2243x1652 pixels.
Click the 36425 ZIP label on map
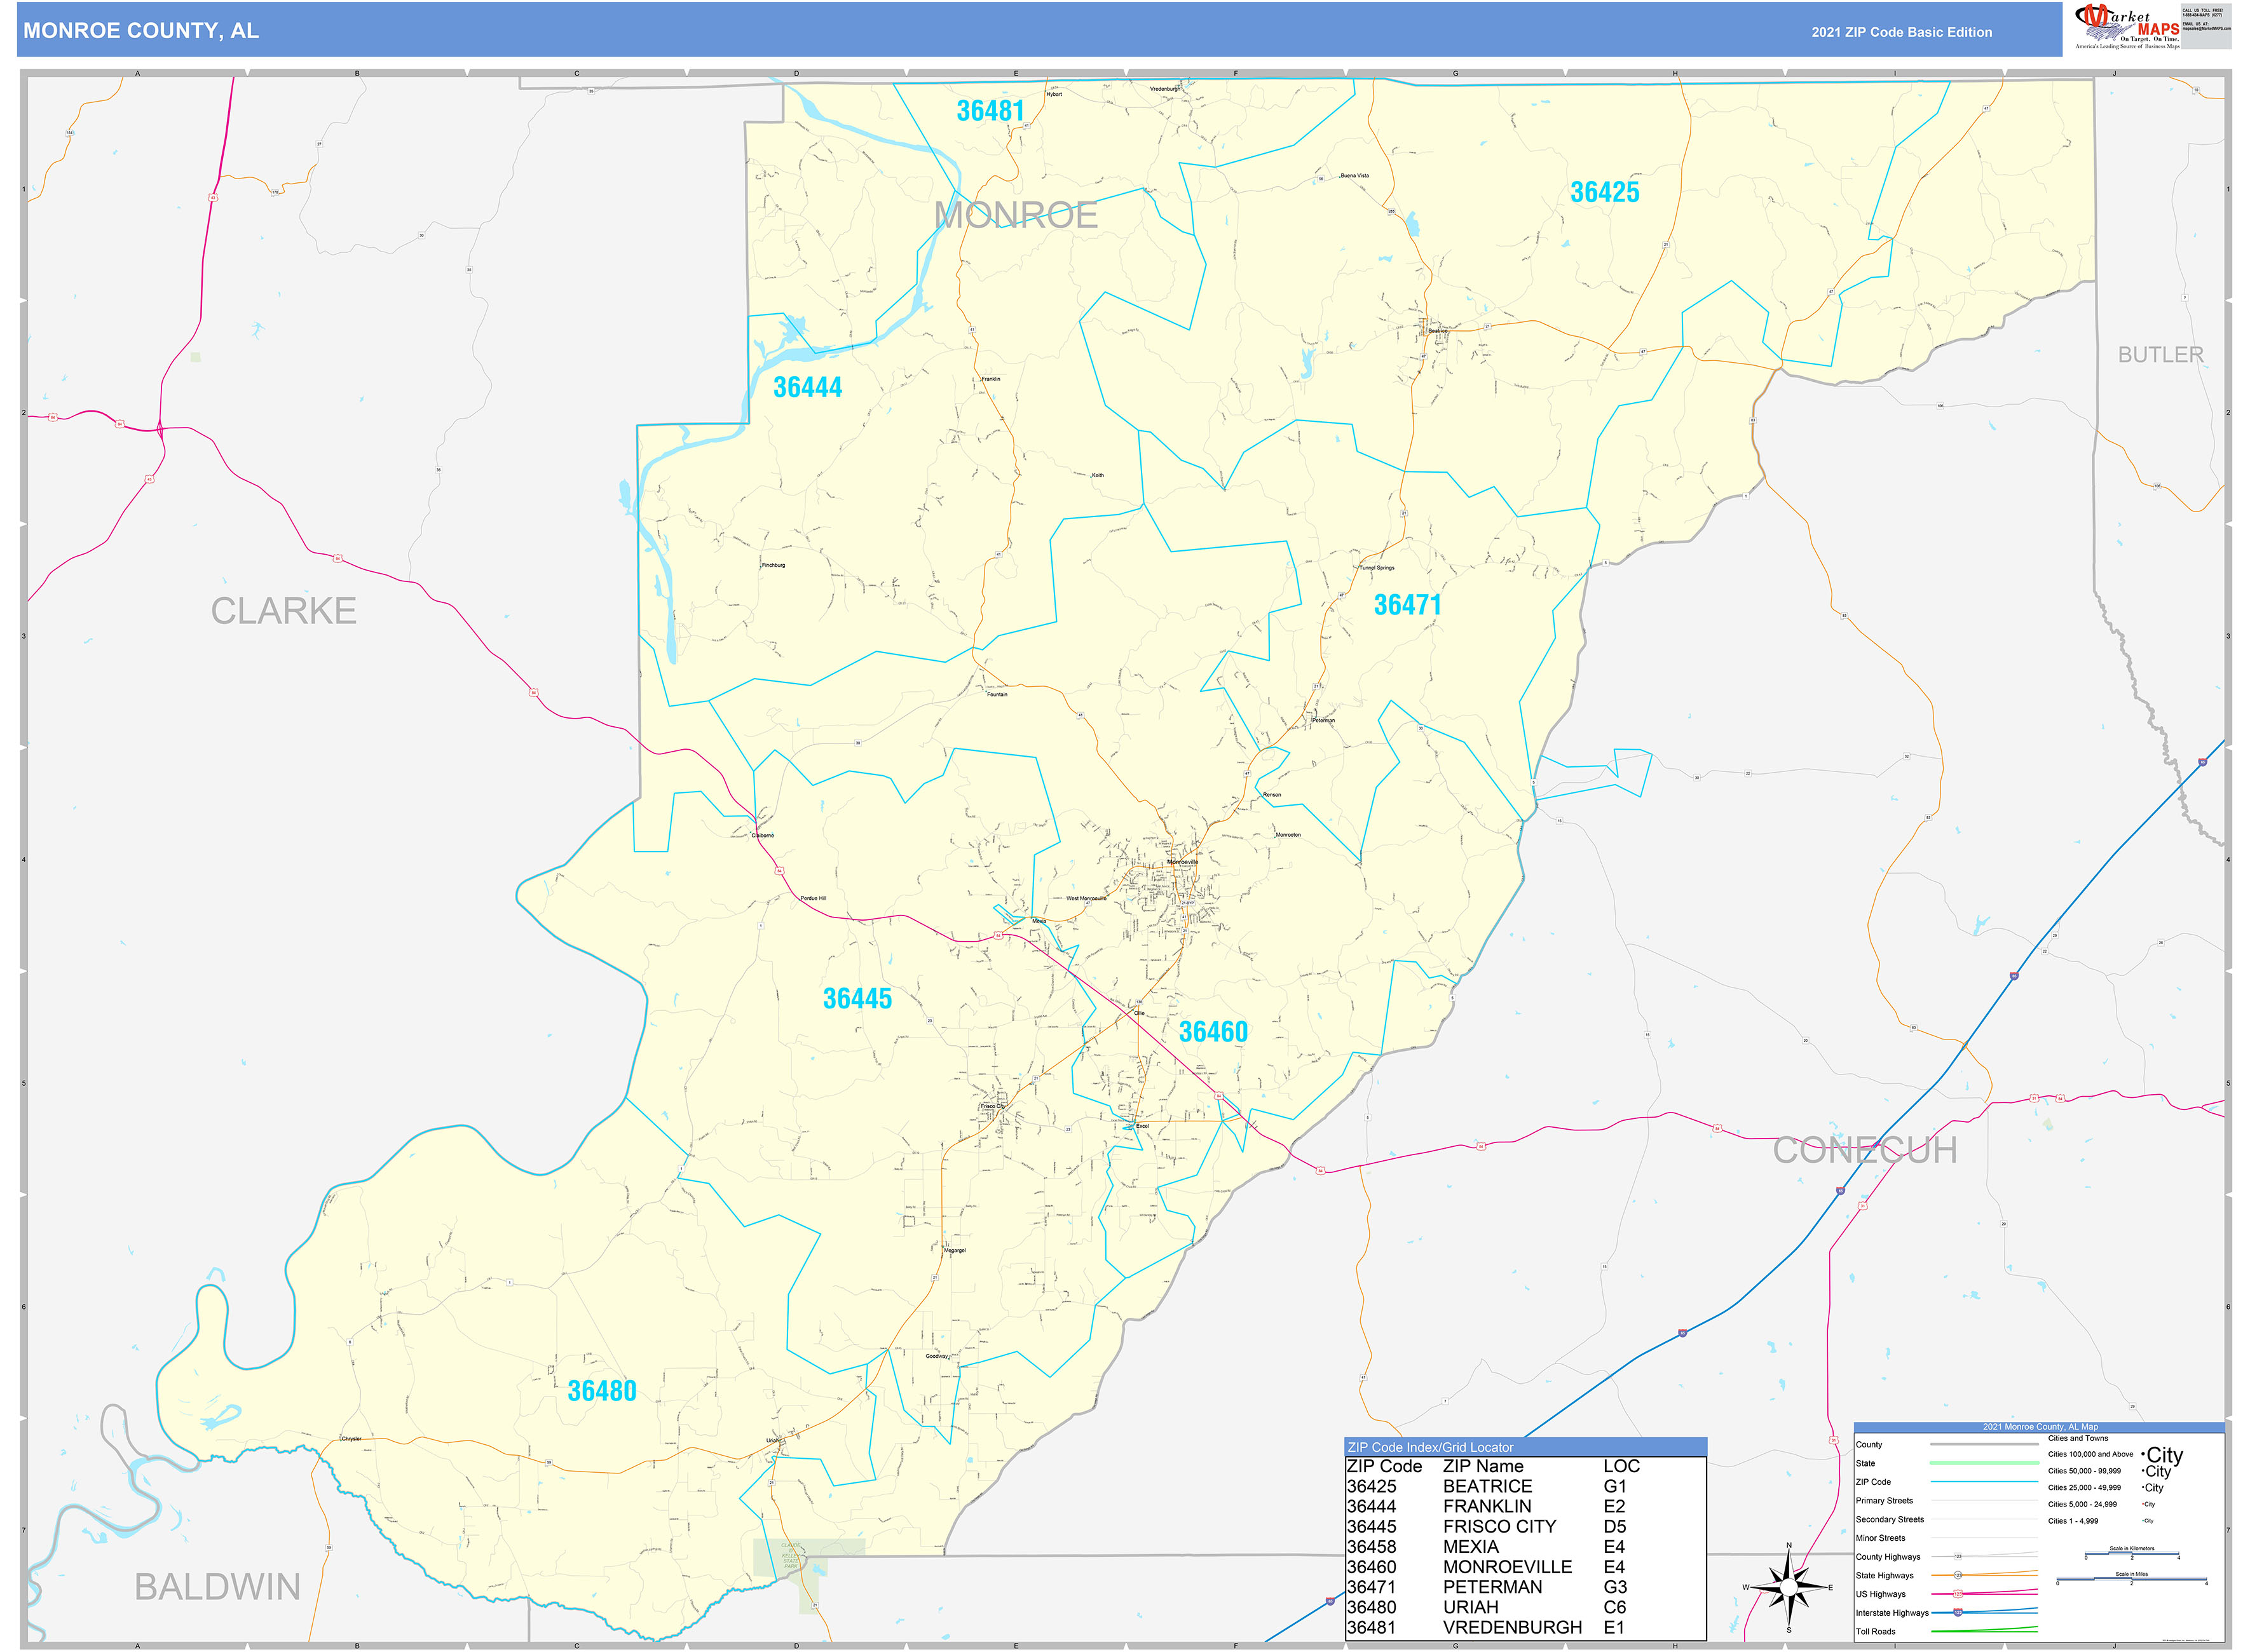pyautogui.click(x=1604, y=192)
